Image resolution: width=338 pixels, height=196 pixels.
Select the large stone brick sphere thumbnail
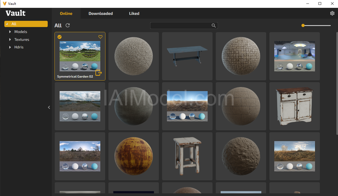241,106
